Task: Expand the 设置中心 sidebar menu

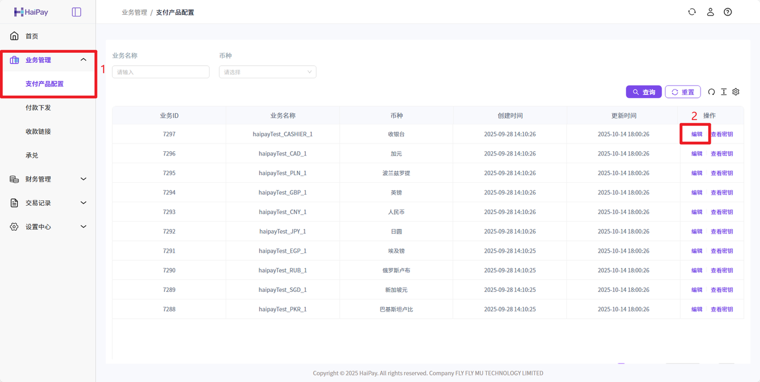Action: coord(83,227)
